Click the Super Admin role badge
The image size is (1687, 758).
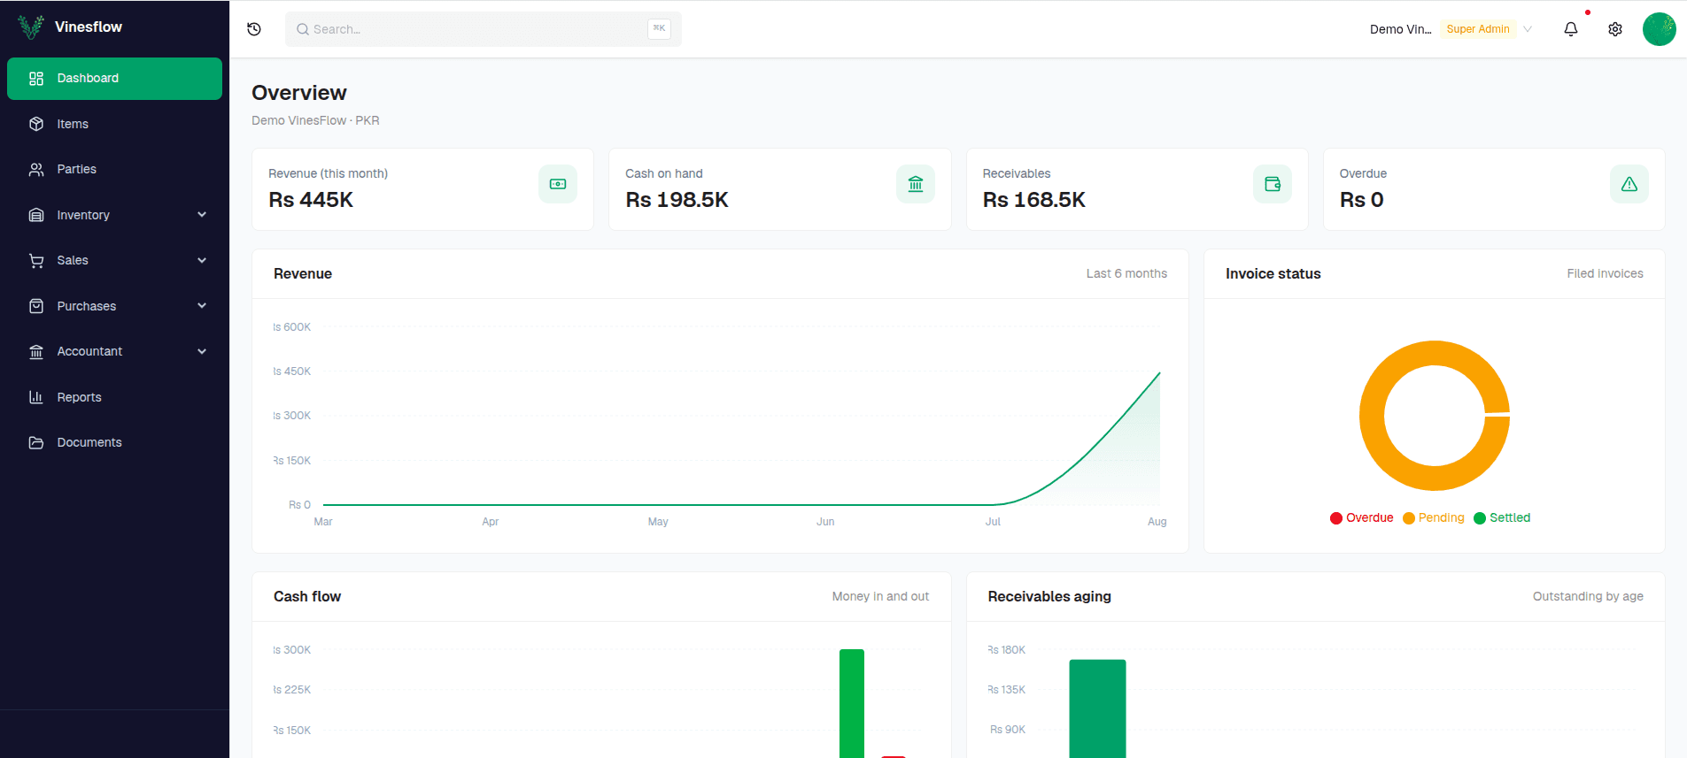coord(1478,29)
